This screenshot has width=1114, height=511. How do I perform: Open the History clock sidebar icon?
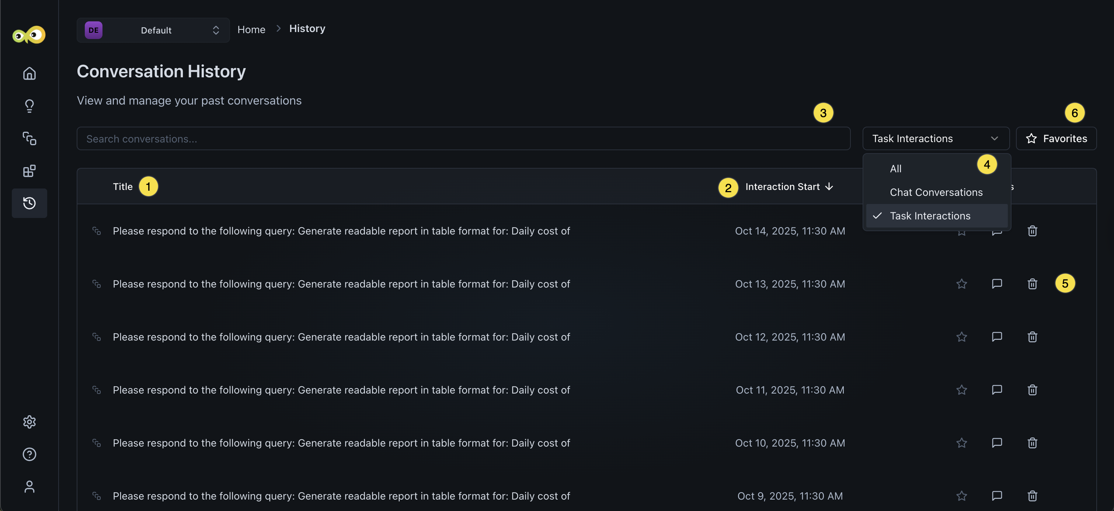point(29,203)
